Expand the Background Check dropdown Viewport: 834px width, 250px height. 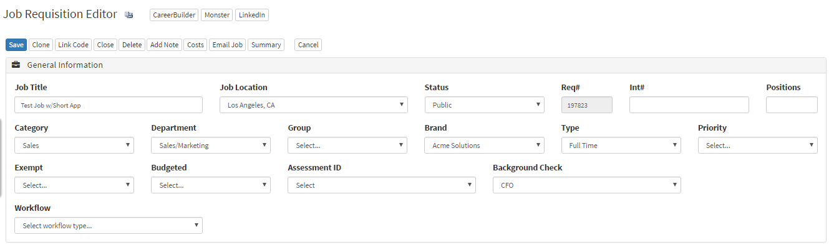pyautogui.click(x=586, y=185)
